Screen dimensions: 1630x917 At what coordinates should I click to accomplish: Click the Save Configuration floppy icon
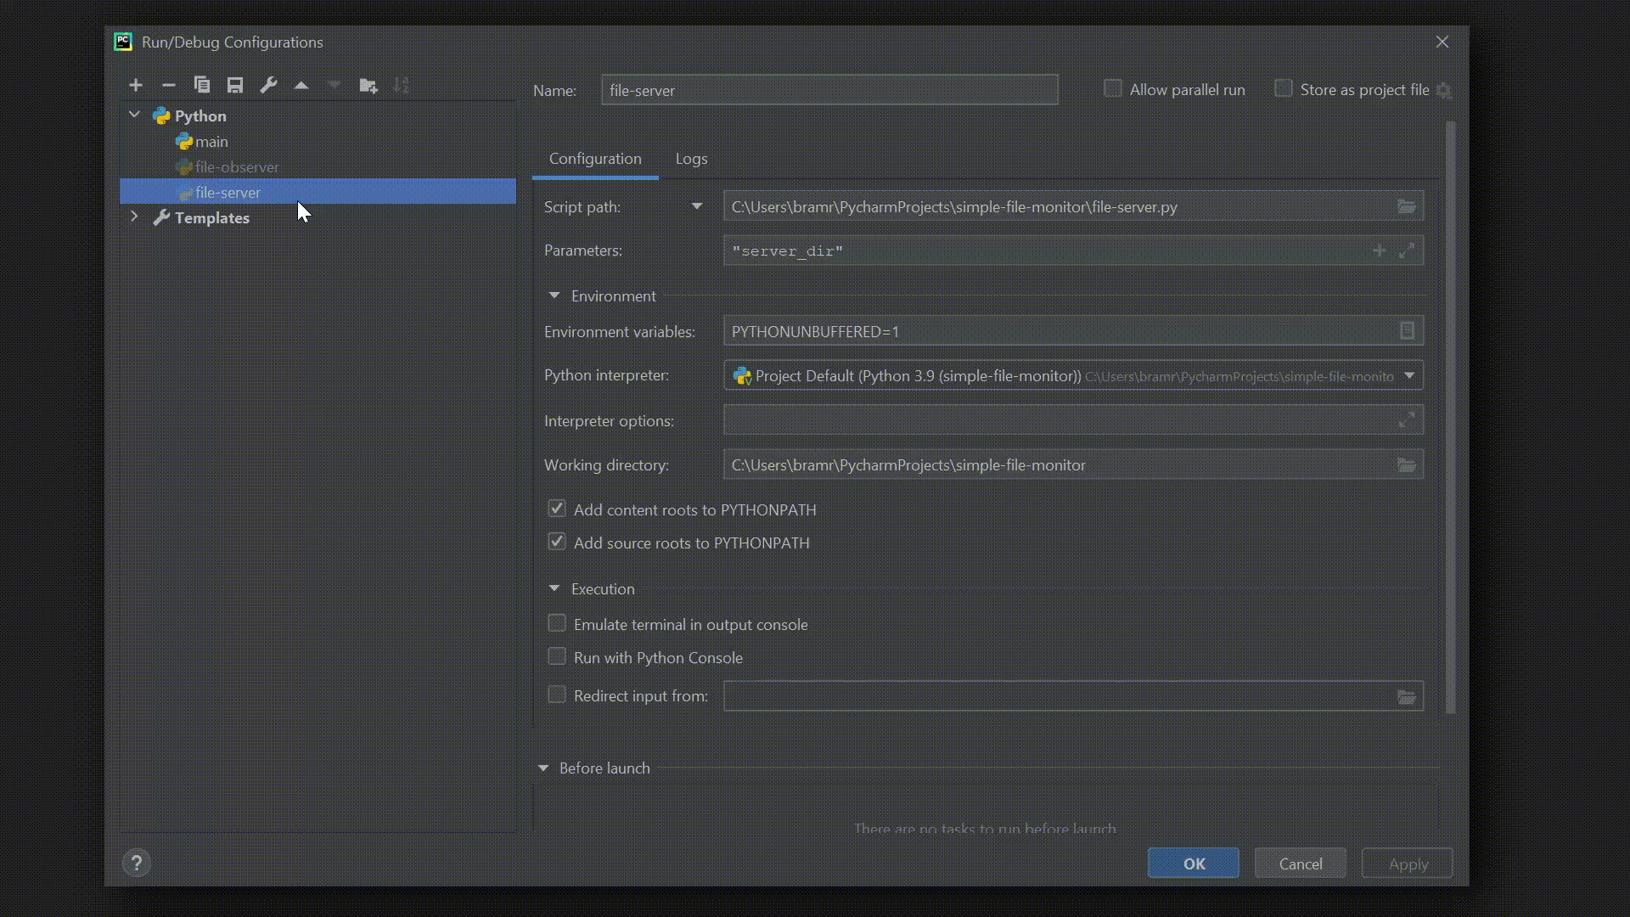[x=235, y=85]
